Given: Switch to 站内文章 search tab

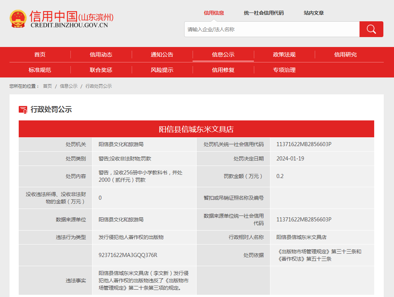Looking at the screenshot, I should (x=314, y=13).
